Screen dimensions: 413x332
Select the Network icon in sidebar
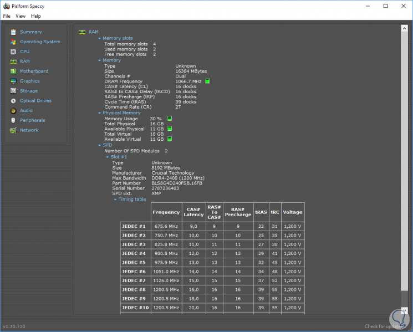tap(13, 130)
